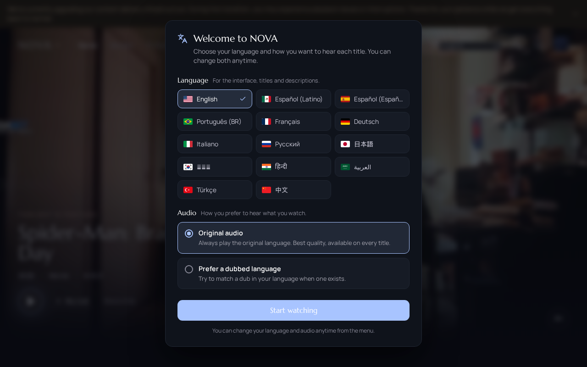The width and height of the screenshot is (587, 367).
Task: Pick the Spanish flag Español (España) language
Action: click(372, 99)
